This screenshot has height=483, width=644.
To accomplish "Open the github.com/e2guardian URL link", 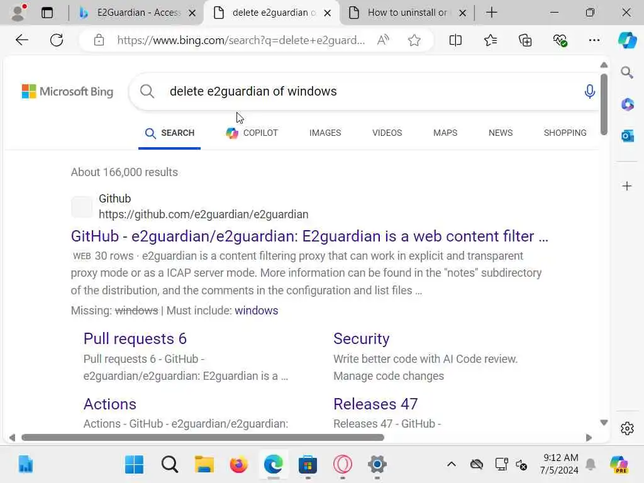I will click(x=203, y=214).
